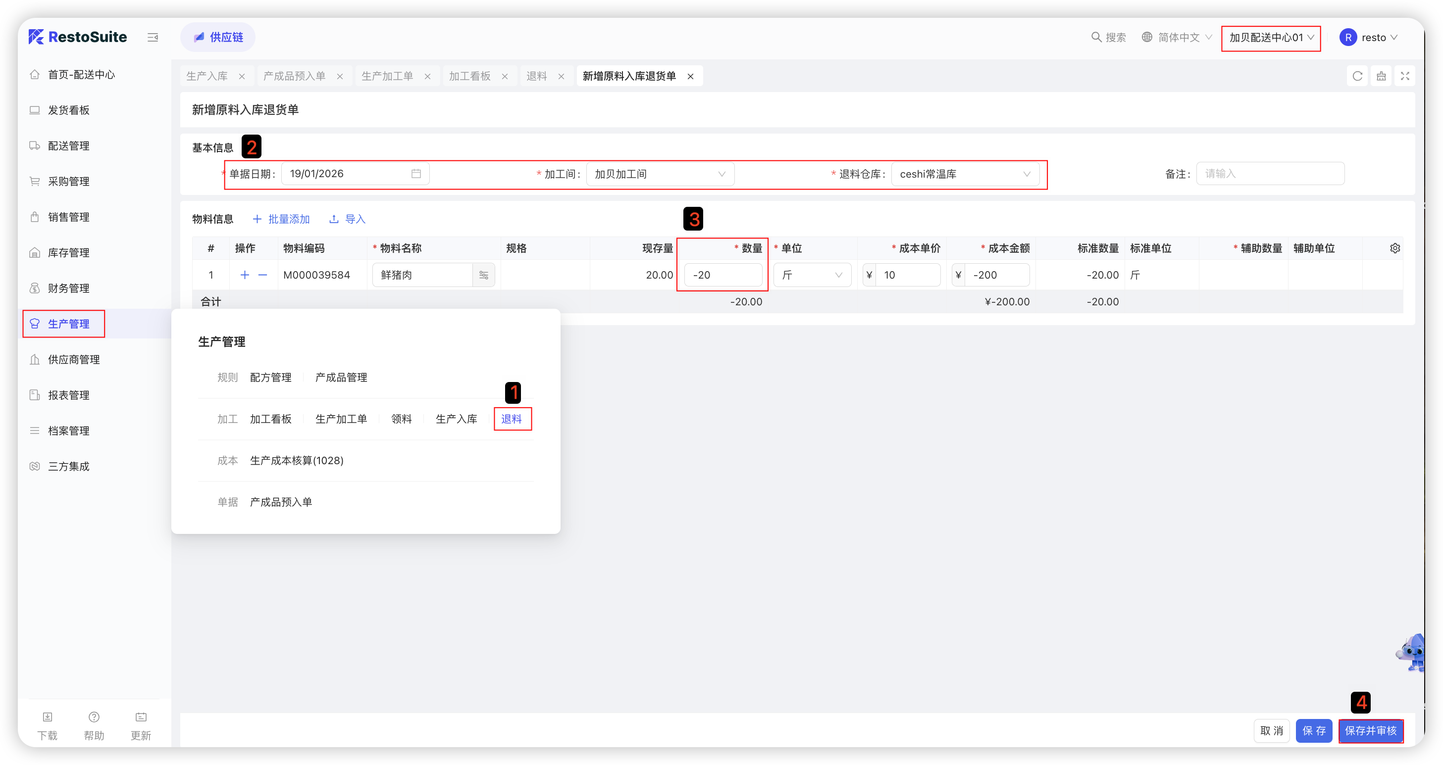The image size is (1443, 765).
Task: Add row with plus icon
Action: (x=245, y=275)
